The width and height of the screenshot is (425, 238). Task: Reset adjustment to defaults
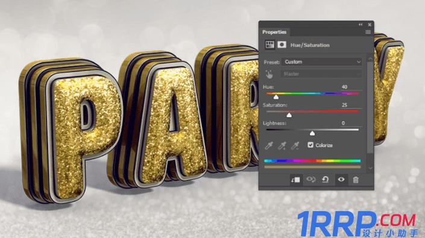[326, 179]
